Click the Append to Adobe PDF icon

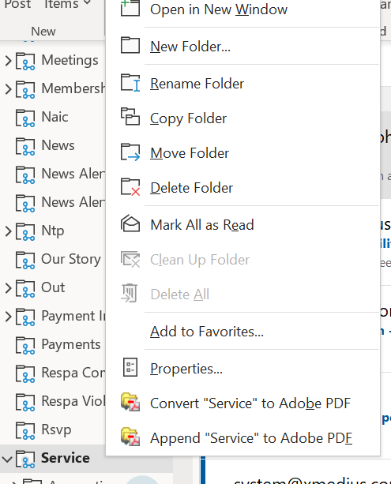130,437
